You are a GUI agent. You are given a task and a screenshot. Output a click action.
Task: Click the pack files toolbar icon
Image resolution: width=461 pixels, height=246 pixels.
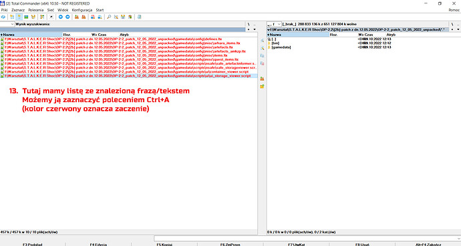pos(77,17)
